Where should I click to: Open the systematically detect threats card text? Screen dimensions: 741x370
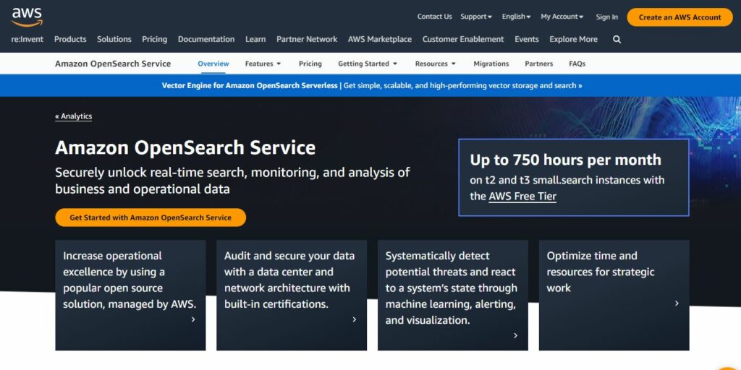[452, 288]
